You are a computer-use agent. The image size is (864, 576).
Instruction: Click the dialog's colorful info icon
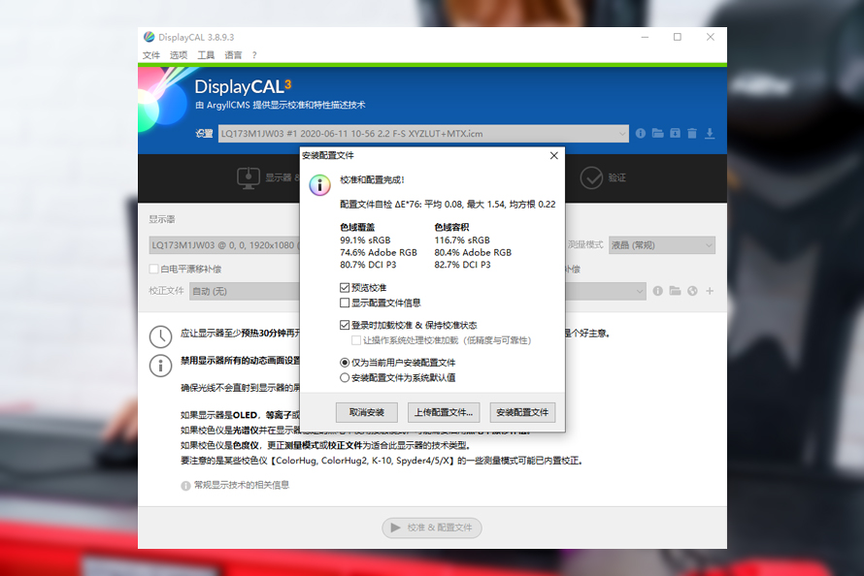click(x=319, y=185)
